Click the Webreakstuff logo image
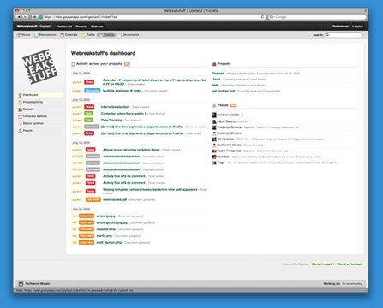 click(x=40, y=67)
